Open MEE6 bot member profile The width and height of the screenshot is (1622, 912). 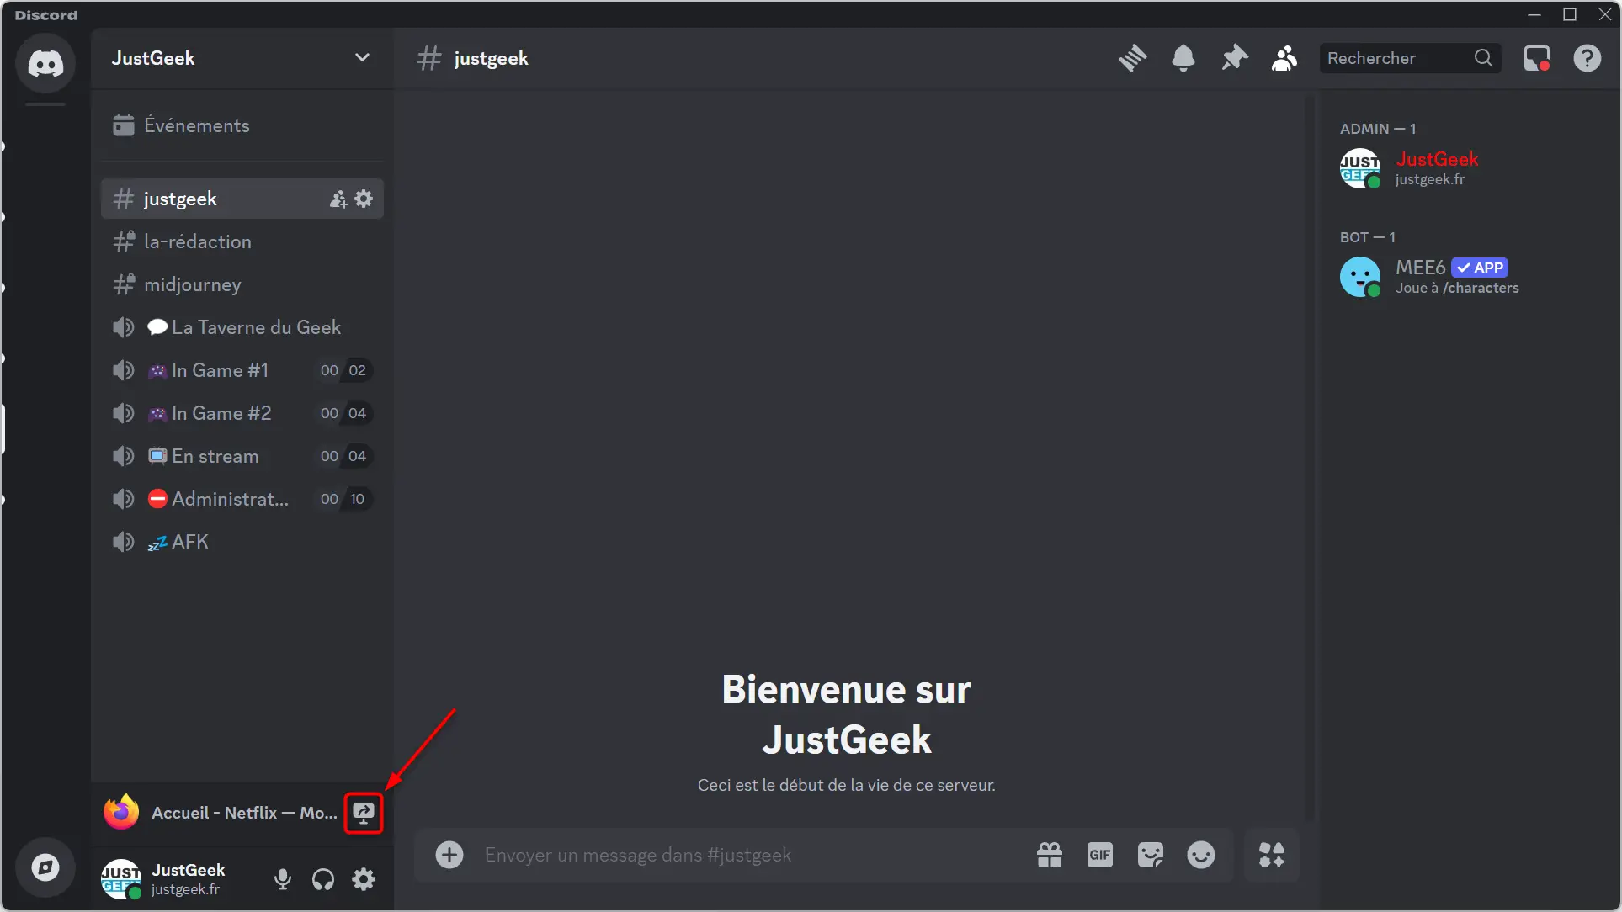[x=1468, y=277]
